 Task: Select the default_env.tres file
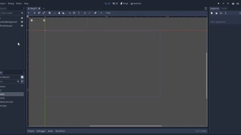(7, 102)
